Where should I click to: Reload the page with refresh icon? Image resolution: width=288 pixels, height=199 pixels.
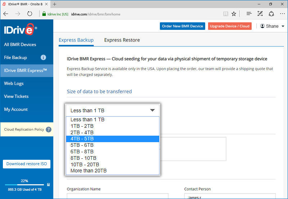coord(30,14)
